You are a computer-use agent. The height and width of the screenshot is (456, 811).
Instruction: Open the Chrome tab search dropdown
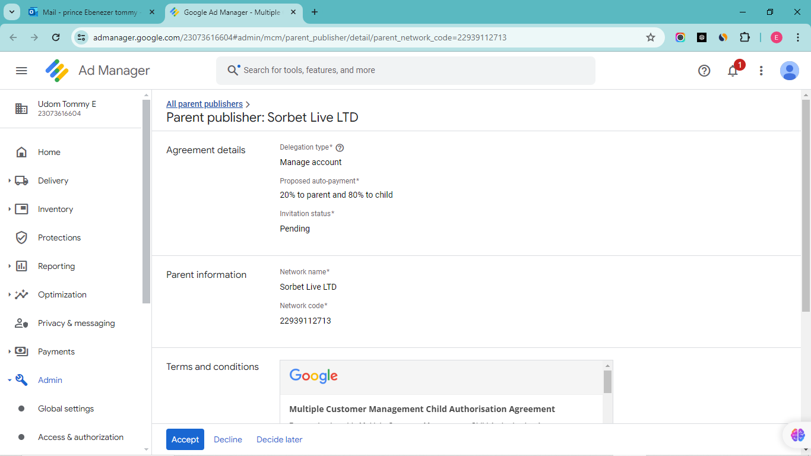(x=12, y=12)
